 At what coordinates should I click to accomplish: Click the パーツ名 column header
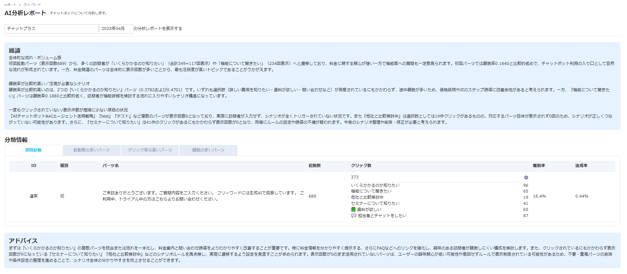[111, 166]
